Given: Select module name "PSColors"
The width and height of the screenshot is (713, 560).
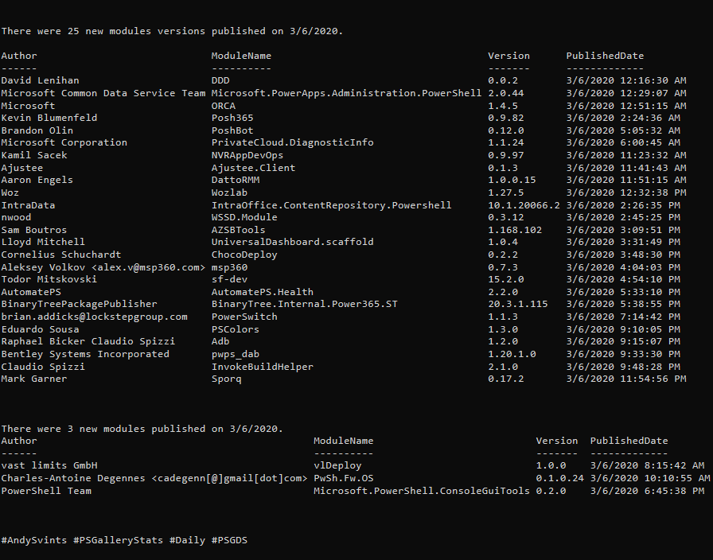Looking at the screenshot, I should pos(236,329).
